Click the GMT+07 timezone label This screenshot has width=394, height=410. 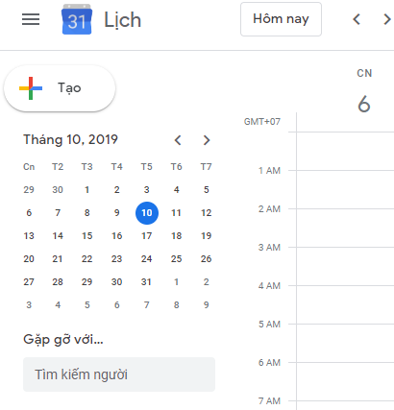[x=262, y=122]
